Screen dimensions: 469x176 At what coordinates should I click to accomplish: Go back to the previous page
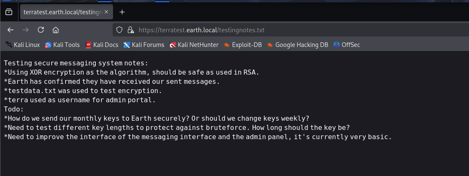11,30
